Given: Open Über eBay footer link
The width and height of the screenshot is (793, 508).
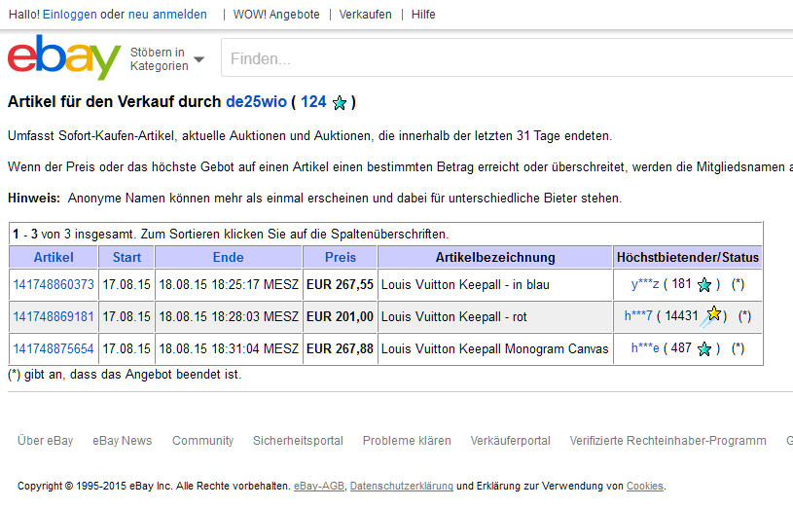Looking at the screenshot, I should (x=46, y=440).
